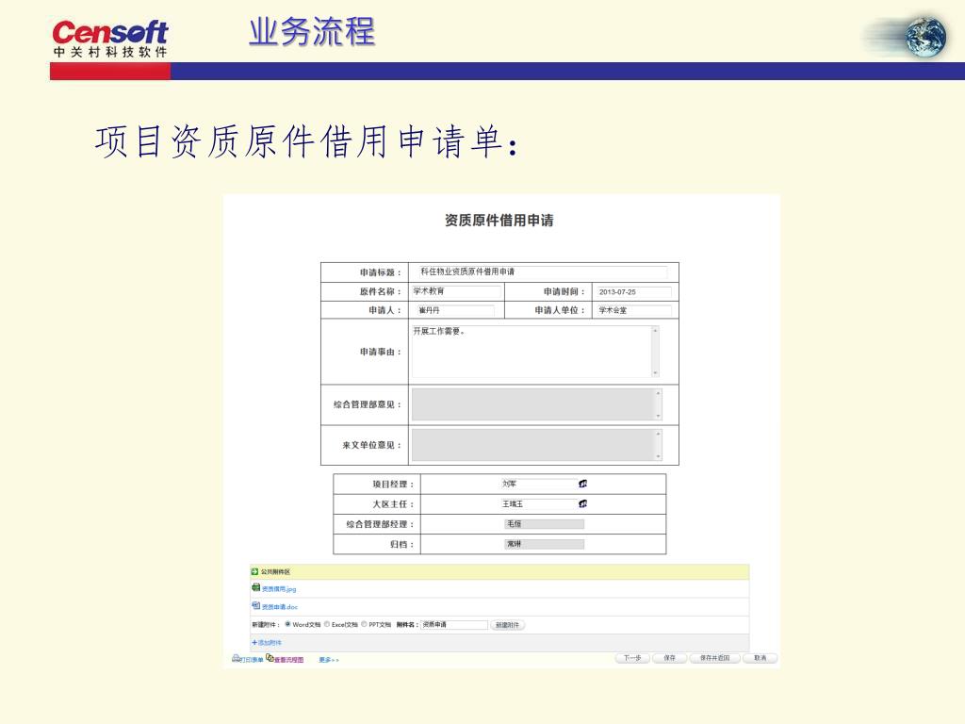Select the Word文档 radio button
Image resolution: width=965 pixels, height=724 pixels.
pyautogui.click(x=287, y=624)
